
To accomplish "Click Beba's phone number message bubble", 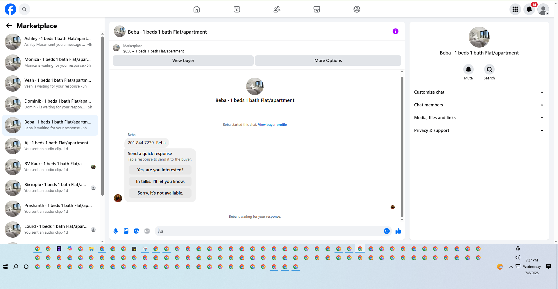I will click(x=147, y=143).
